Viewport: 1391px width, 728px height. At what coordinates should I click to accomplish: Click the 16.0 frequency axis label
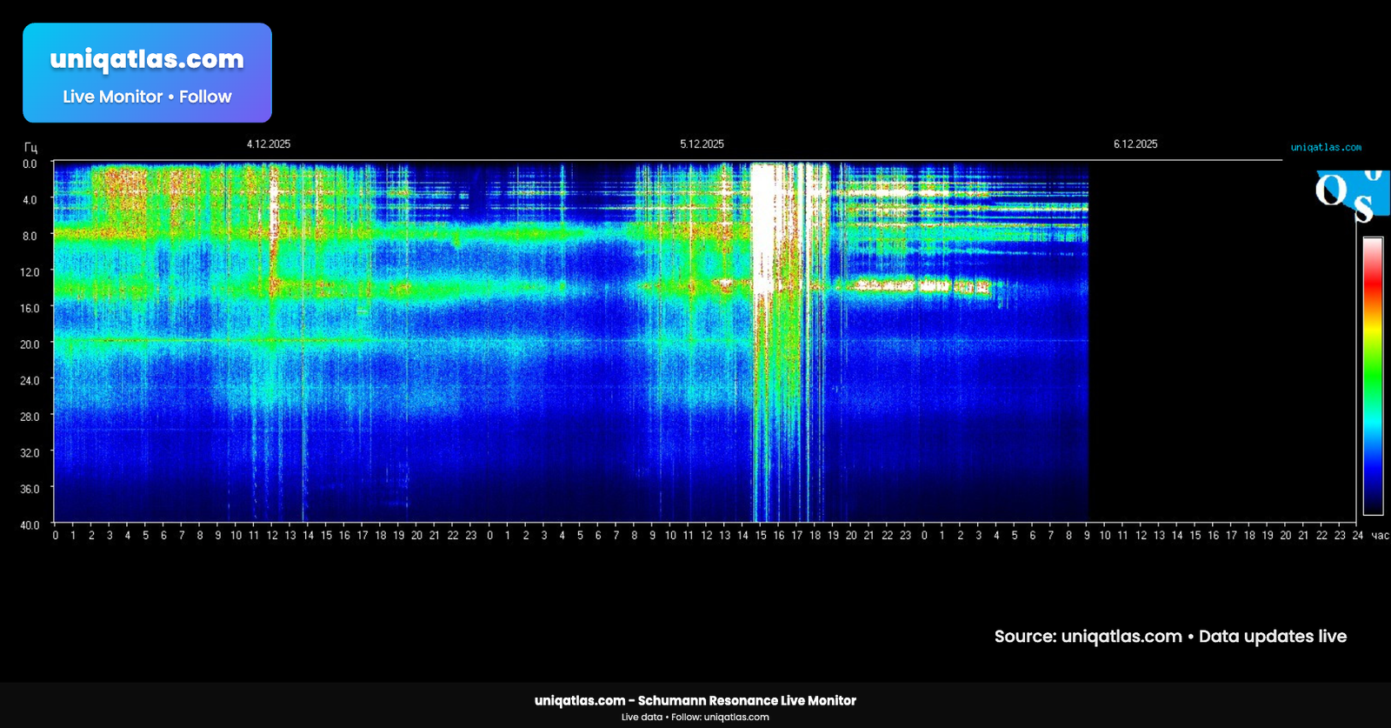(30, 309)
